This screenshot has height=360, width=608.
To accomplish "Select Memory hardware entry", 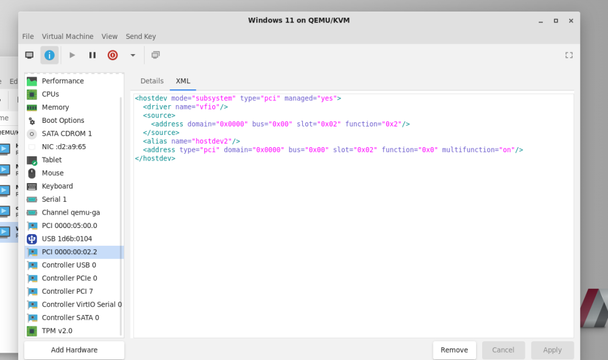I will click(x=74, y=107).
